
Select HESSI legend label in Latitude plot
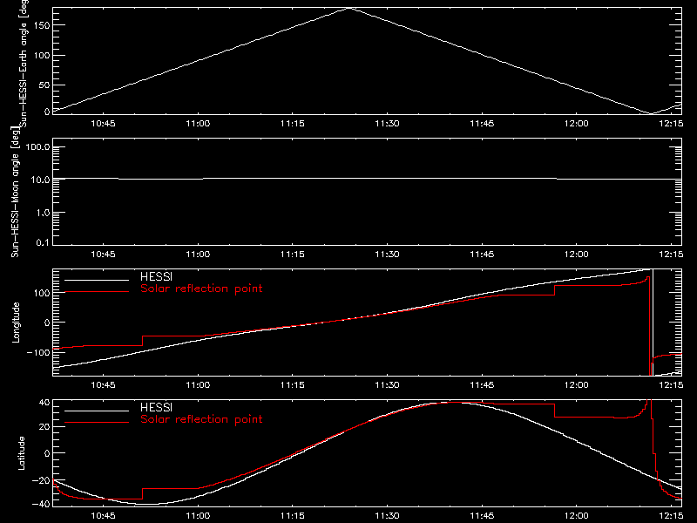tap(156, 408)
